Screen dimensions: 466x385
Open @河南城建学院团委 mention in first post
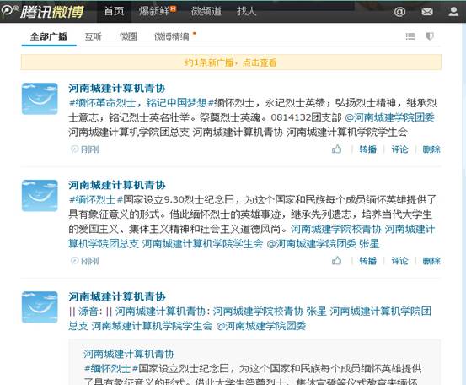click(390, 117)
